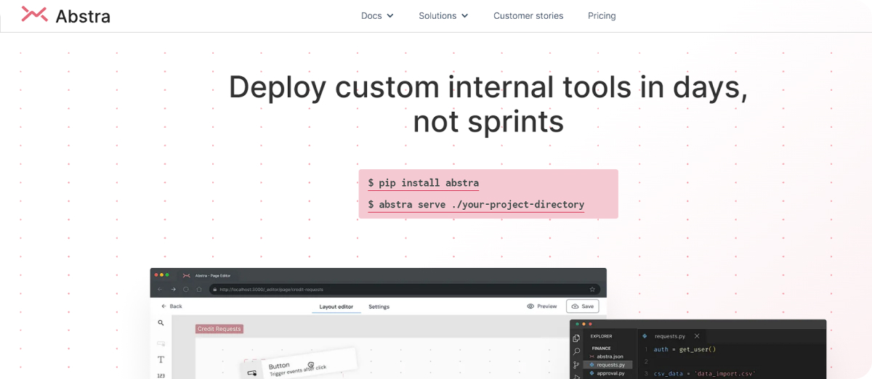Click the browser forward arrow in Page Editor

point(173,289)
